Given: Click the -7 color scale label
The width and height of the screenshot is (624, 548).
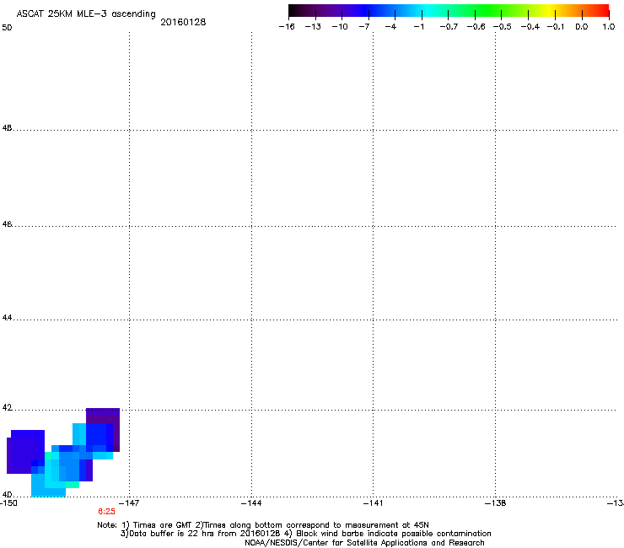Looking at the screenshot, I should coord(363,27).
